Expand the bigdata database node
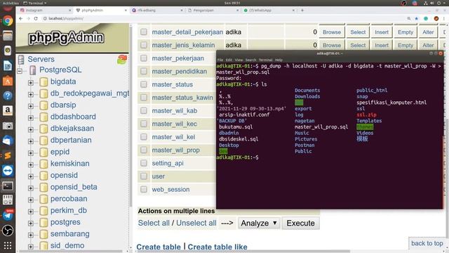449x253 pixels. [31, 83]
